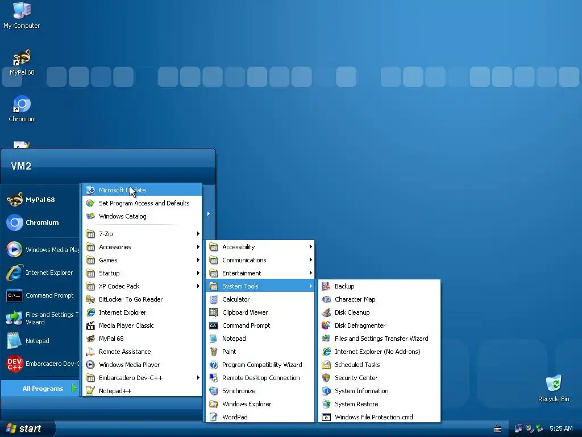The height and width of the screenshot is (437, 582).
Task: Expand the Accessories folder
Action: tap(142, 247)
